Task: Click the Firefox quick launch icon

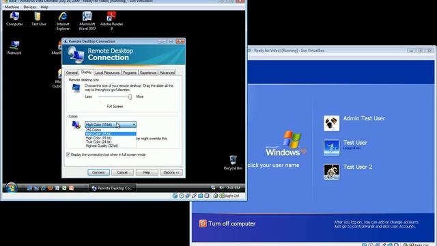Action: pyautogui.click(x=50, y=189)
